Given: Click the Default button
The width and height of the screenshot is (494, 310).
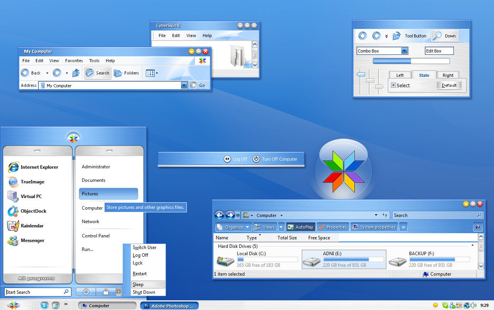Looking at the screenshot, I should pos(449,85).
